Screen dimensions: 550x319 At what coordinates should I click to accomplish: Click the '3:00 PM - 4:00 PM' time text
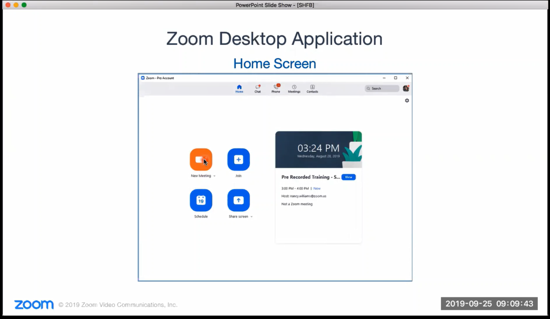pos(295,189)
